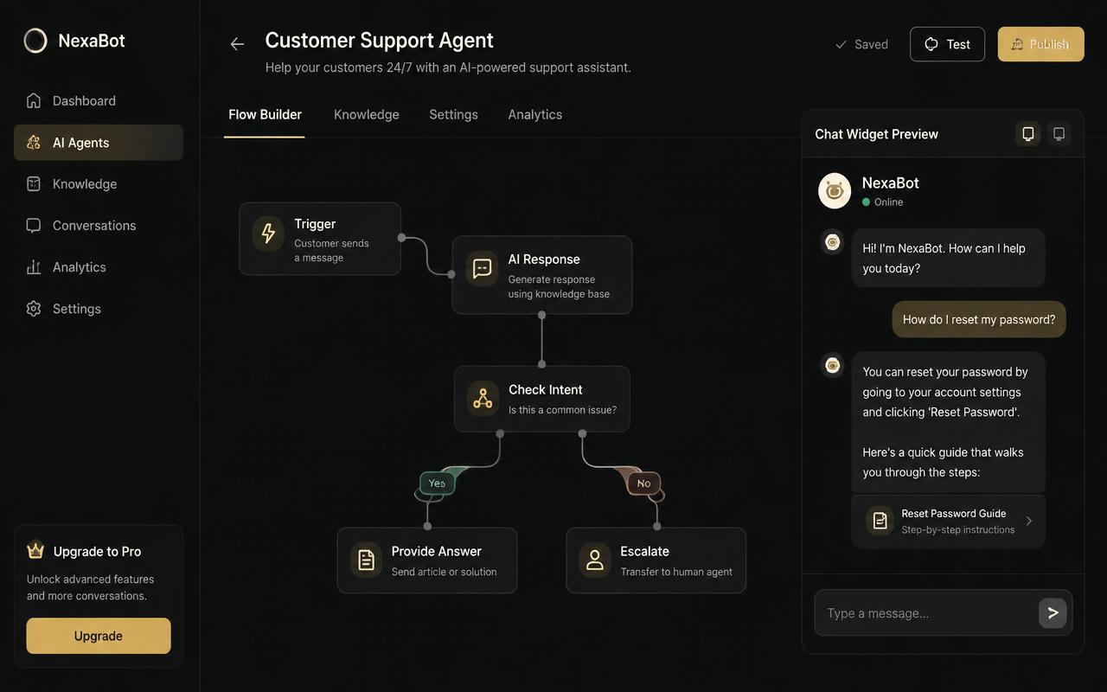Click 'Send article or solution' text
This screenshot has width=1107, height=692.
coord(444,572)
